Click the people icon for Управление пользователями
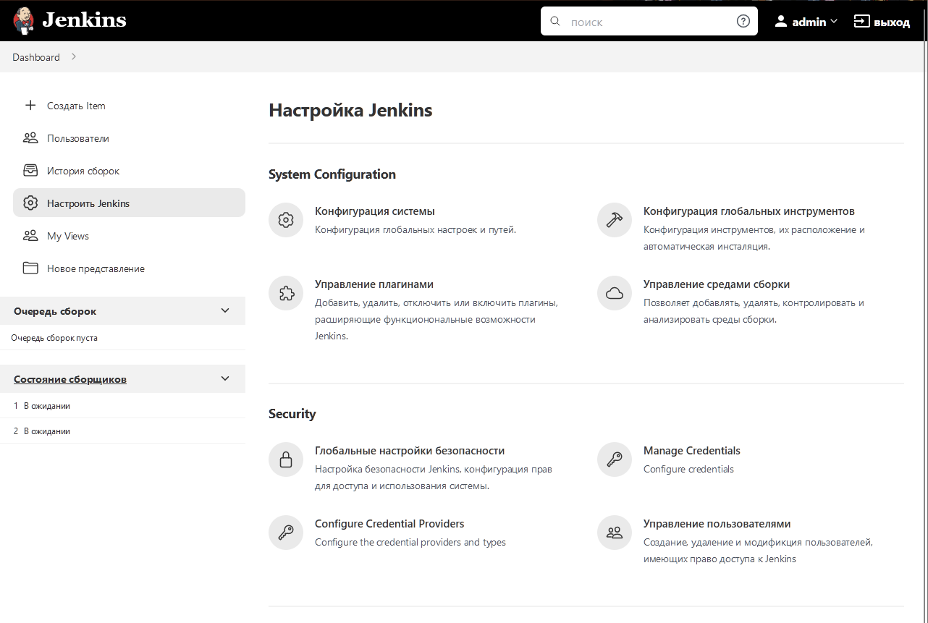The width and height of the screenshot is (928, 623). pos(614,532)
